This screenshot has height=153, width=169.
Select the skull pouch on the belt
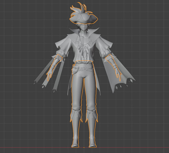[x=75, y=69]
